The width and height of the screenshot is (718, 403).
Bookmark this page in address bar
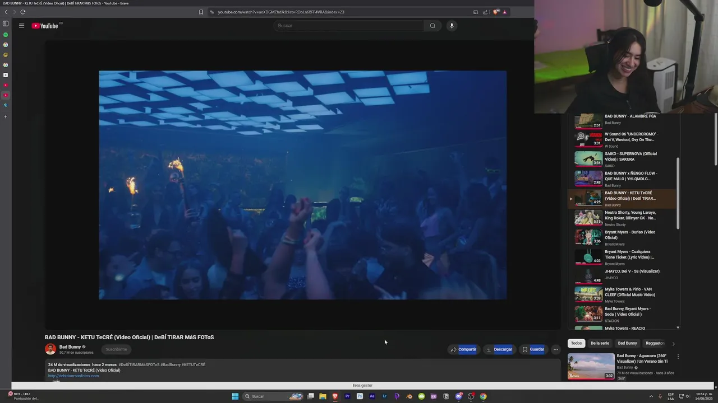[201, 12]
